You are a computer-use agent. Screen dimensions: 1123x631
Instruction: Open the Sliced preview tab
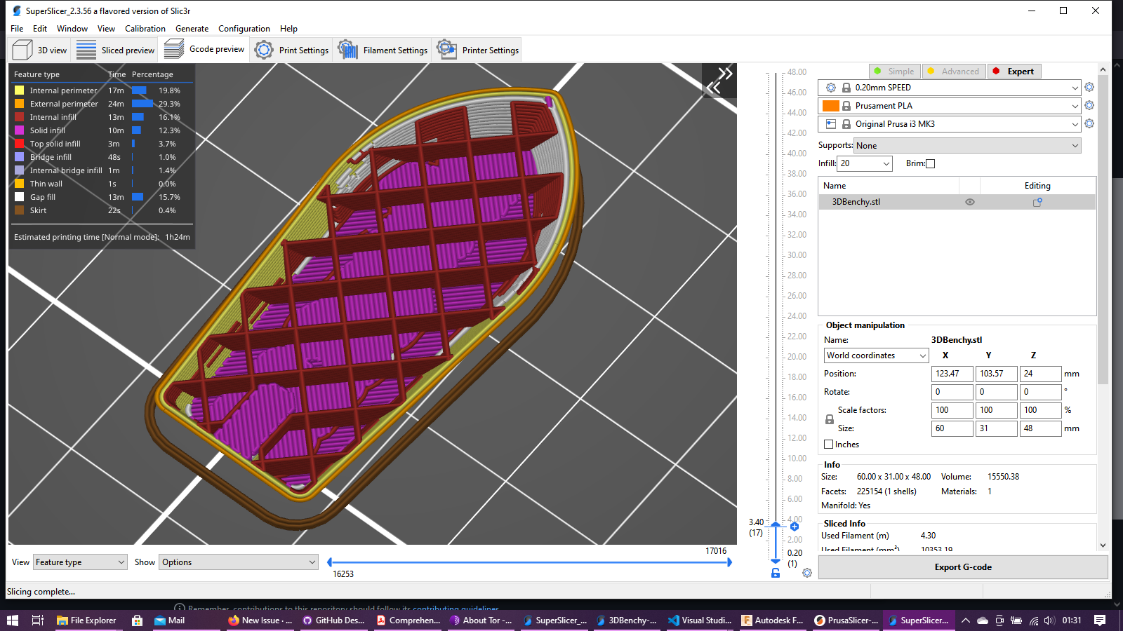coord(116,50)
